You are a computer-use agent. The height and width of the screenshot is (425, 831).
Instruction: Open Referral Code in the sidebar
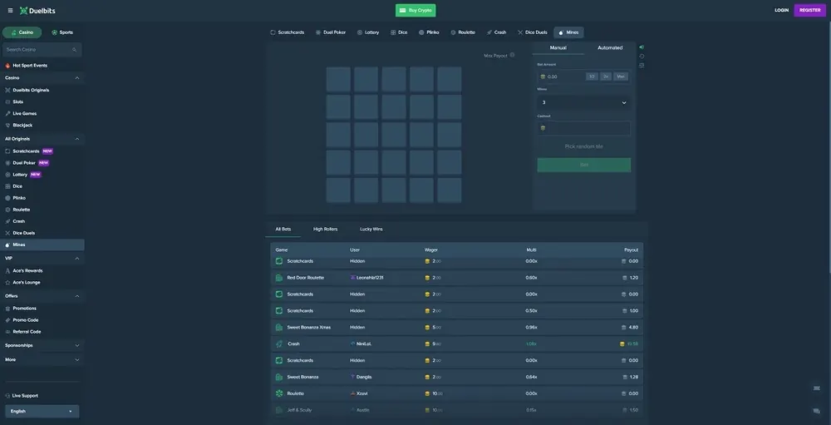[27, 332]
